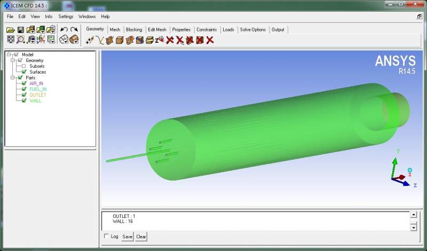This screenshot has width=427, height=251.
Task: Click the local coordinate system icon
Action: click(x=41, y=40)
